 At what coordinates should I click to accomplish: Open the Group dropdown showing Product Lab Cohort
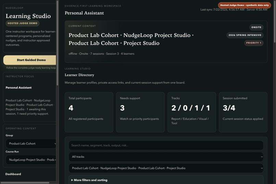(x=31, y=144)
